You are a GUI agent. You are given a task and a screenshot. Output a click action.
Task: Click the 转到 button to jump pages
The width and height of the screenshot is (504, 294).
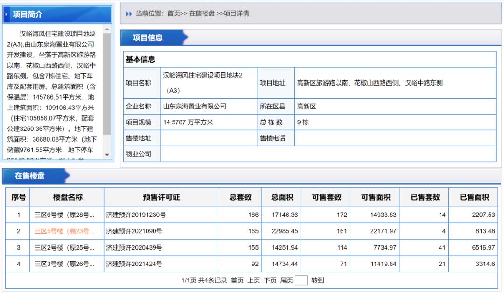318,281
